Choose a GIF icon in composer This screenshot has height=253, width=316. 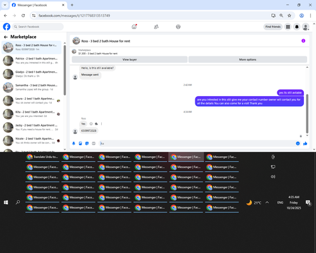click(x=94, y=144)
